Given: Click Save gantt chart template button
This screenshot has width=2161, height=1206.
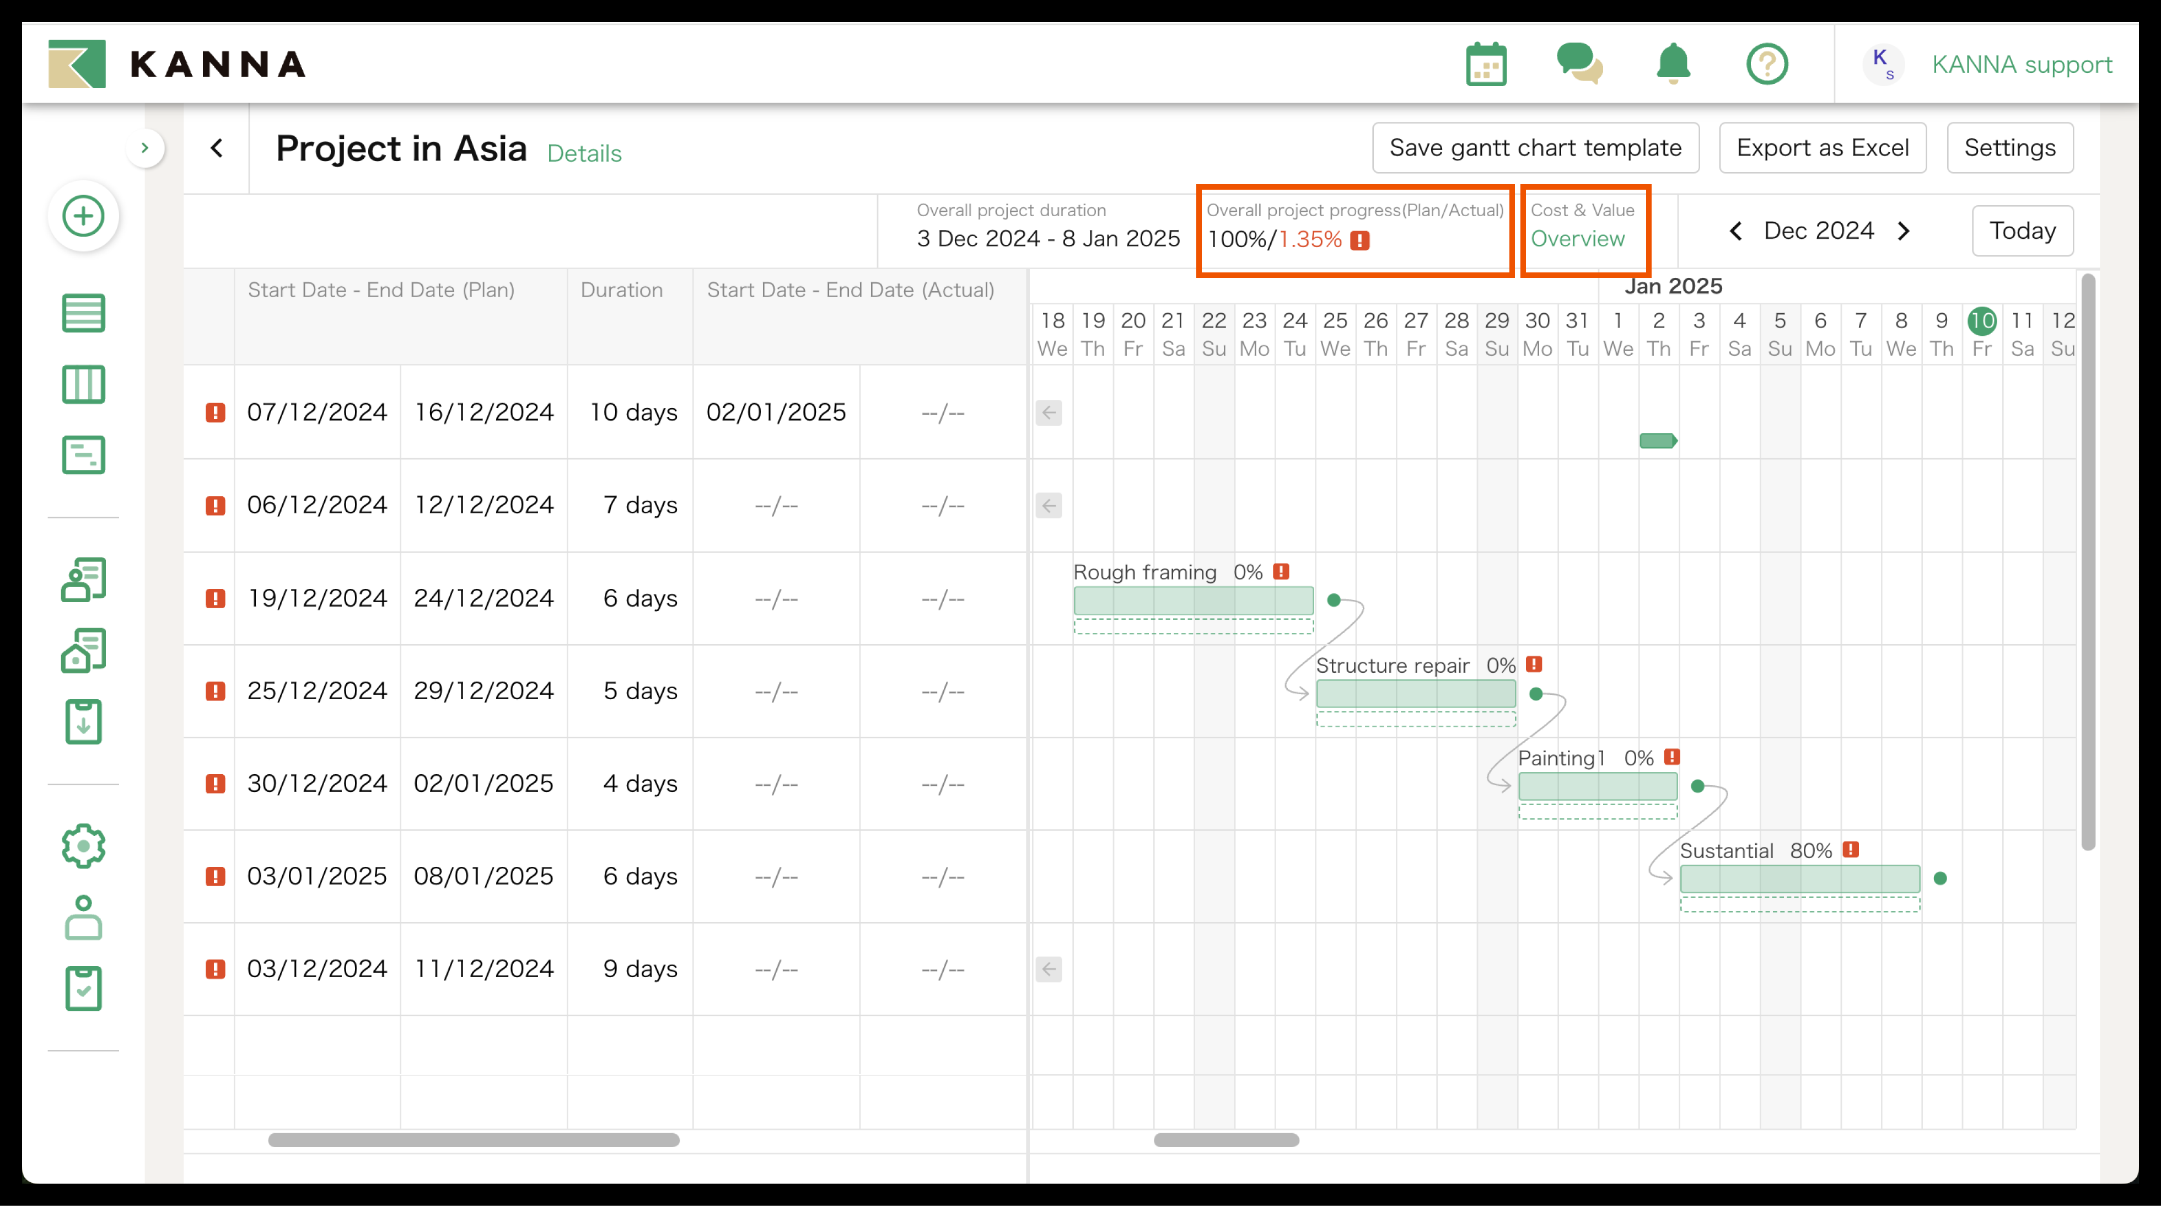Looking at the screenshot, I should coord(1535,148).
